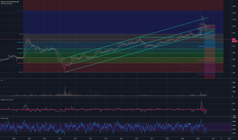The width and height of the screenshot is (238, 140).
Task: Click the 1(8.79) Fibonacci level label
Action: (21, 34)
